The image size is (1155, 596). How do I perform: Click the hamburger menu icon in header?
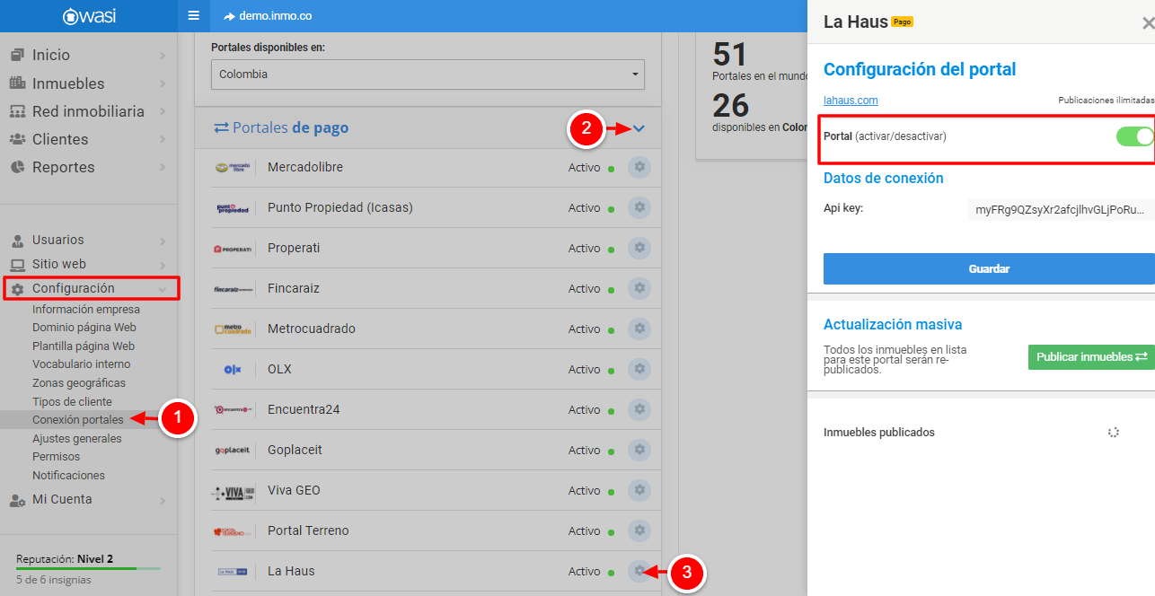193,16
